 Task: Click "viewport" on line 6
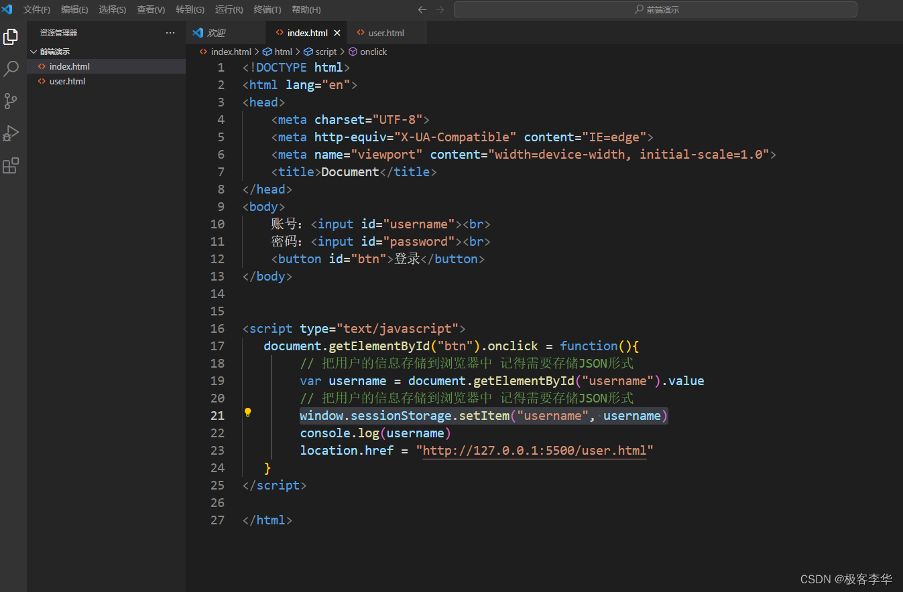(386, 154)
